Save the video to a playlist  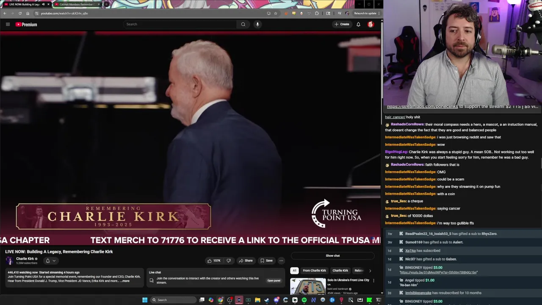[x=266, y=261]
